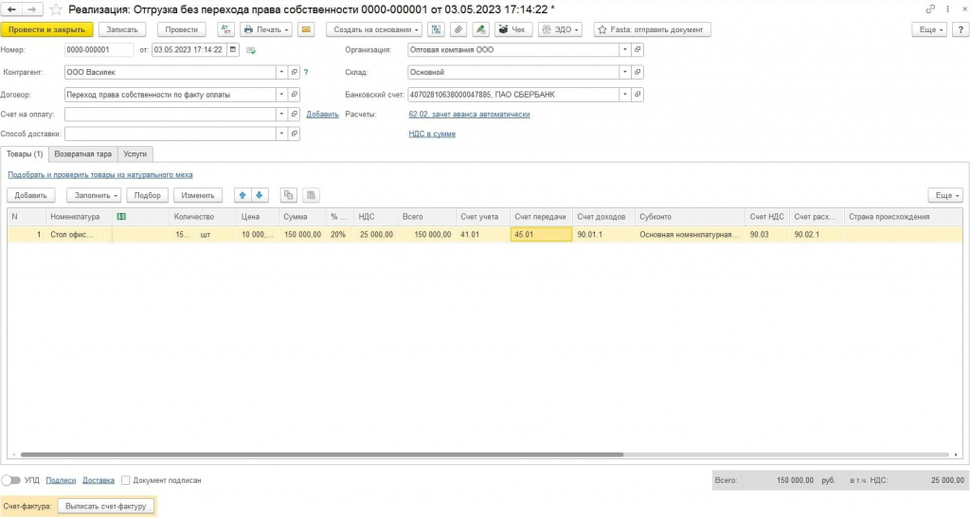Open the Подписи link
Viewport: 970px width, 518px height.
[x=61, y=480]
